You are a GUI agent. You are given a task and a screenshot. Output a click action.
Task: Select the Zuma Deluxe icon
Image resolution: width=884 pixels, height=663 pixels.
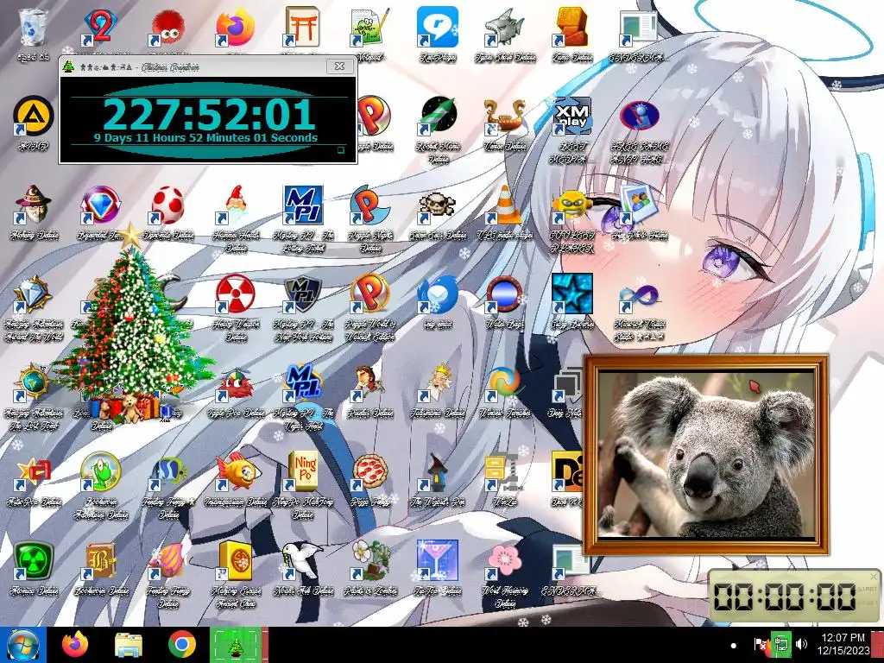[572, 27]
